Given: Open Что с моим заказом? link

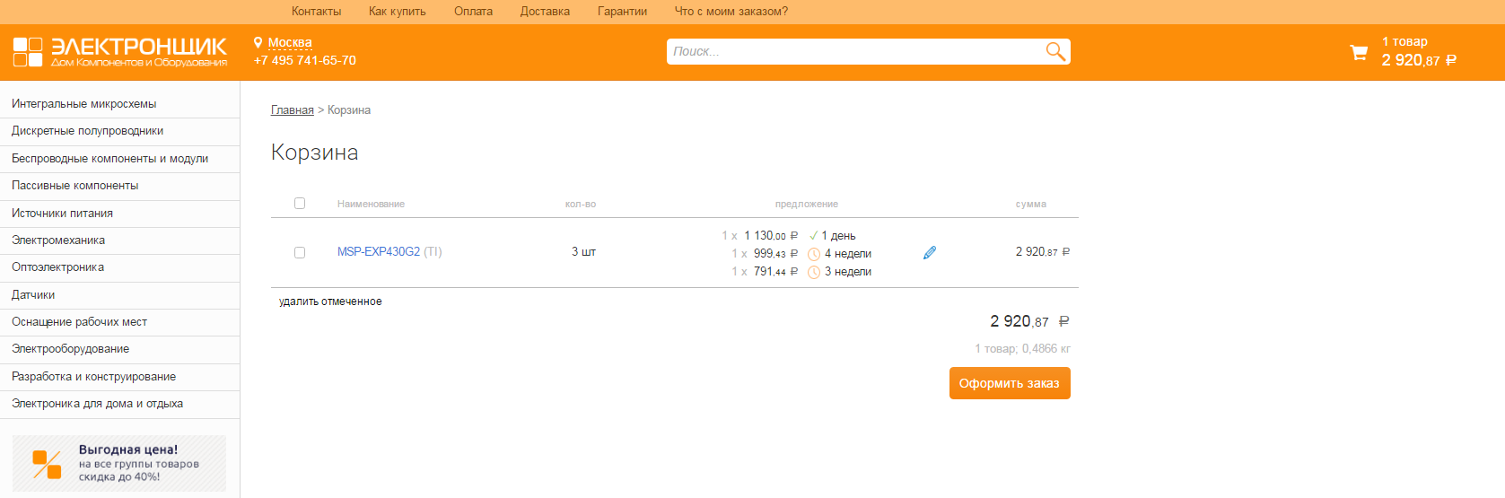Looking at the screenshot, I should [731, 12].
